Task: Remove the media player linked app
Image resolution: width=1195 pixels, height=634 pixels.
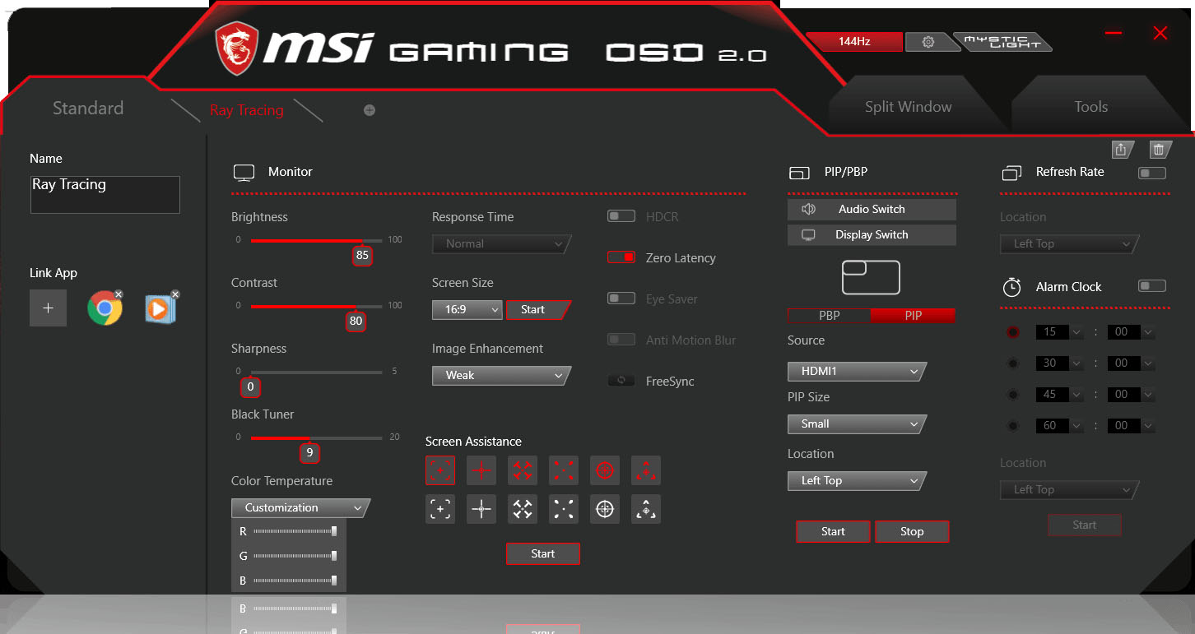Action: [x=175, y=294]
